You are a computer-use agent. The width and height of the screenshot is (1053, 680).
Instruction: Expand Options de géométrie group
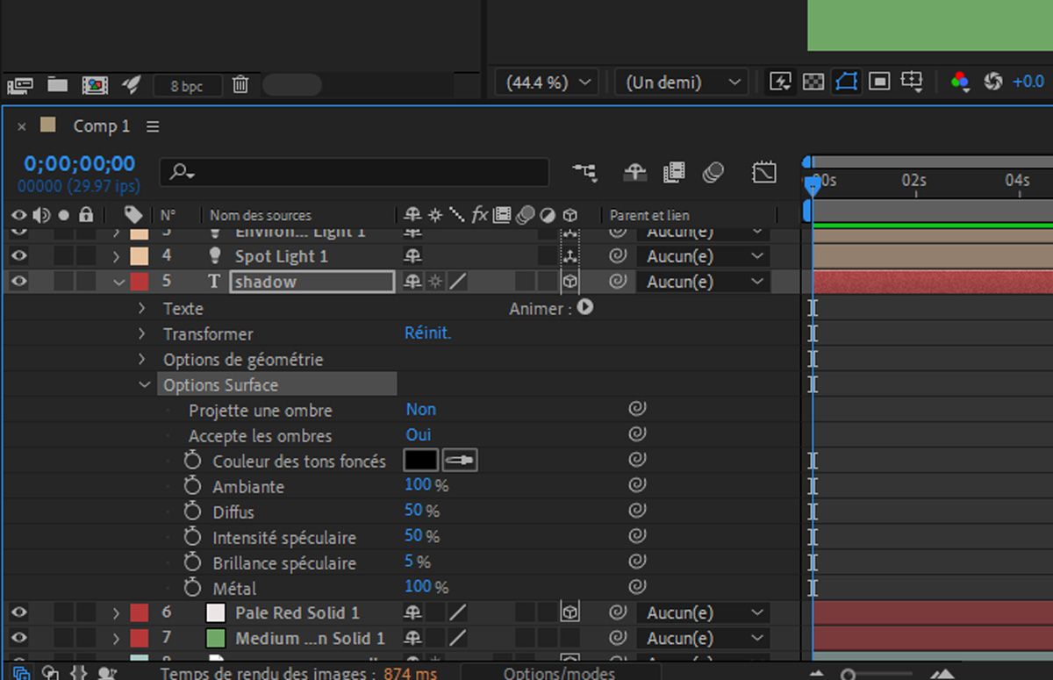click(142, 360)
